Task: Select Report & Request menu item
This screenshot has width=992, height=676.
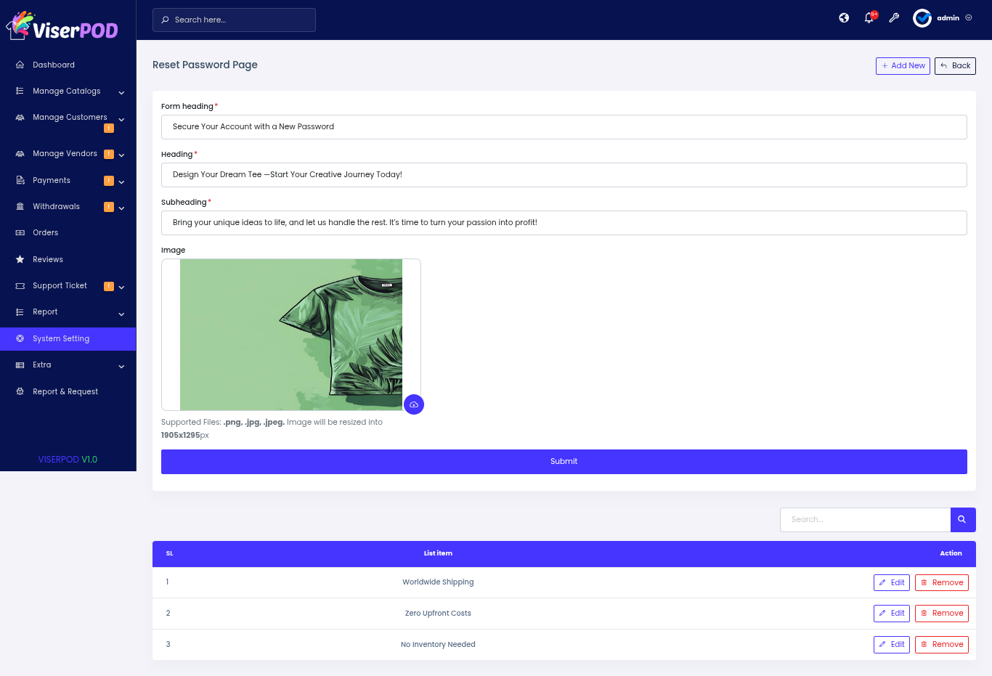Action: click(65, 392)
